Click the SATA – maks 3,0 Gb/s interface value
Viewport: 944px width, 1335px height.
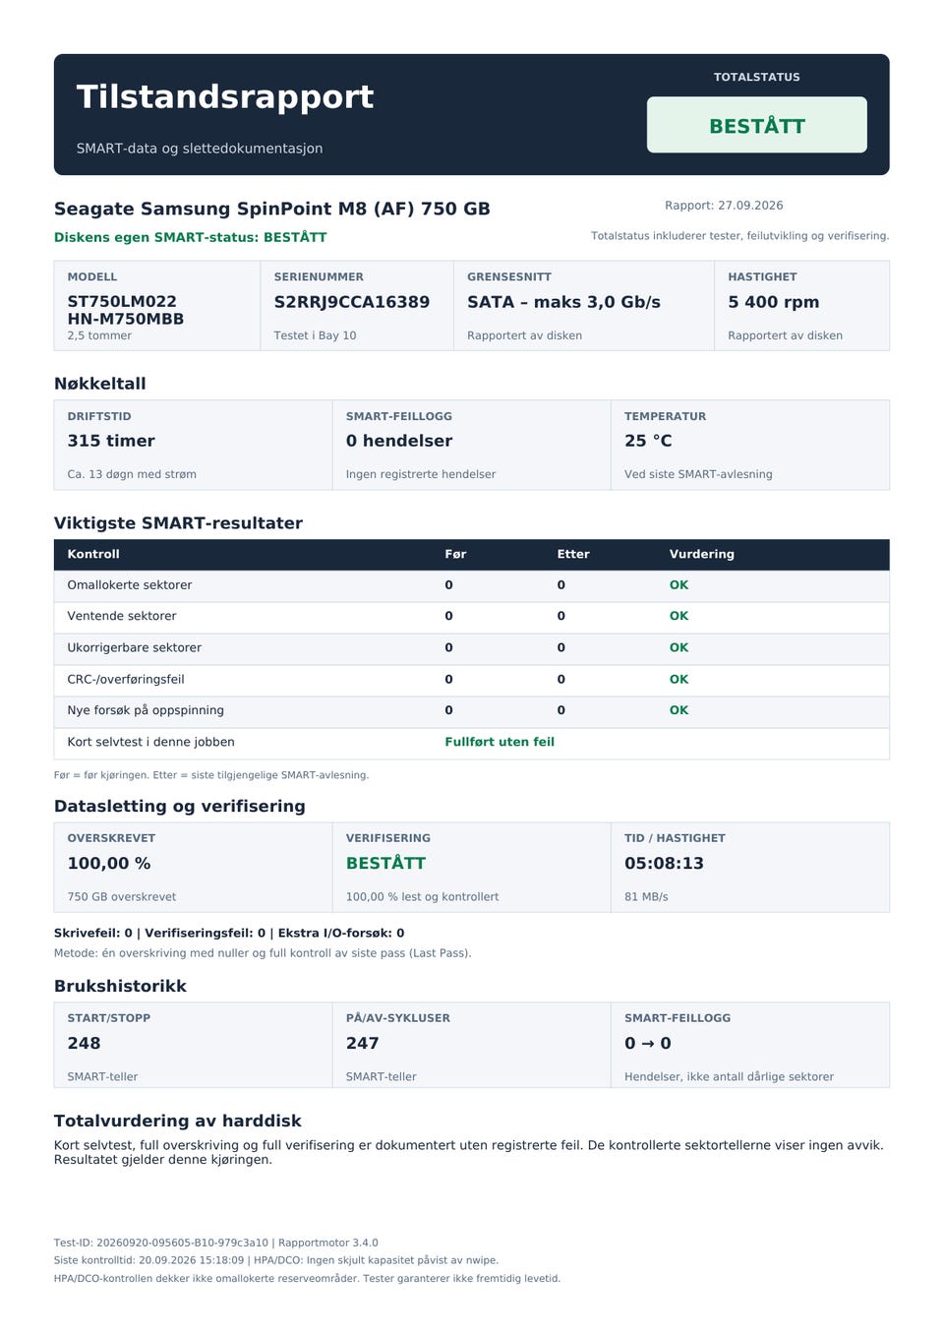pyautogui.click(x=563, y=302)
